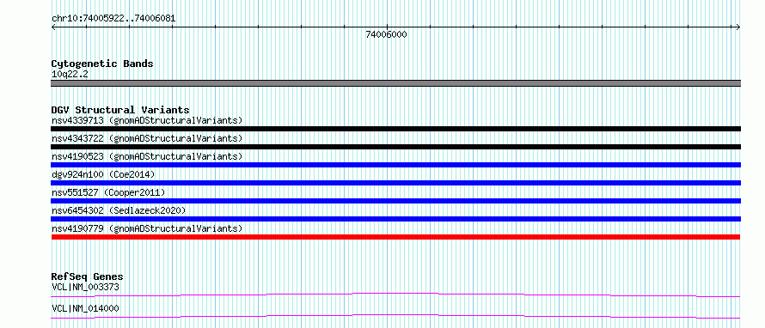This screenshot has height=328, width=765.
Task: Open variant nsv4343722 label
Action: pyautogui.click(x=147, y=138)
